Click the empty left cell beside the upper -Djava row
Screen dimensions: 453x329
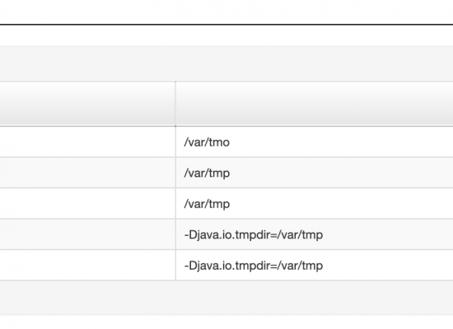point(87,234)
